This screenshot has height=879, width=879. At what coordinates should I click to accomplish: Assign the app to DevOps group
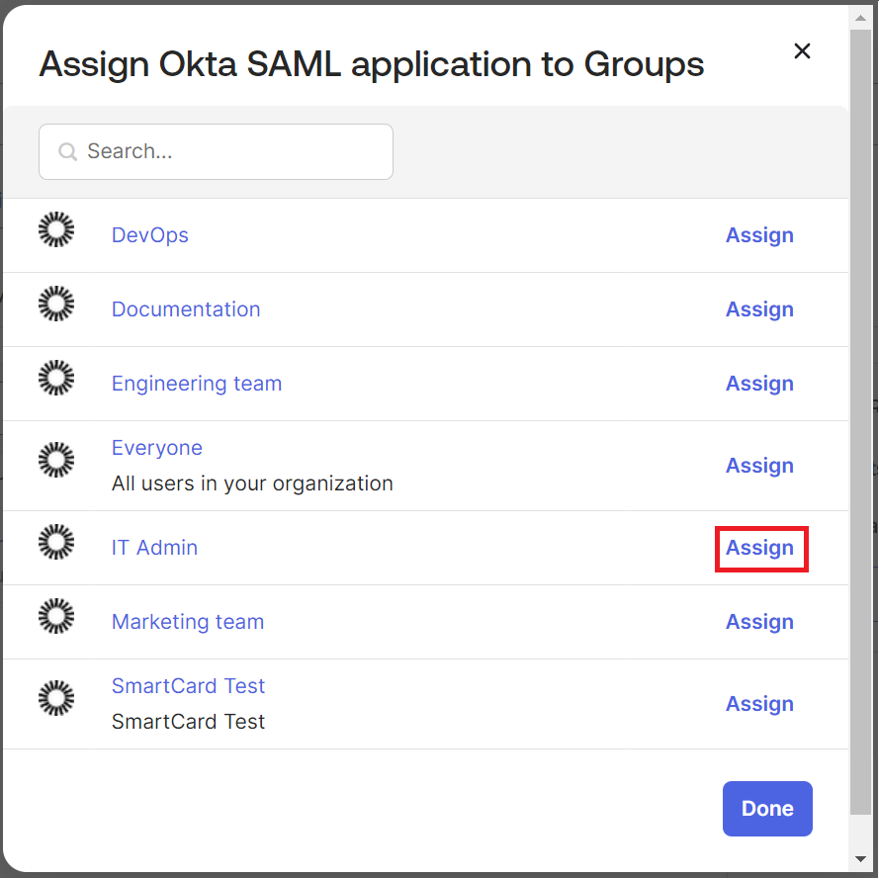point(759,235)
